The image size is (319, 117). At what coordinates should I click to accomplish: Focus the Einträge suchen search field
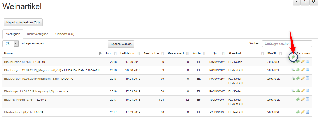point(287,44)
